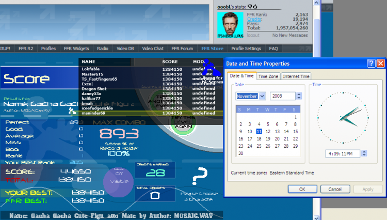Click the blue dancing figure high-scores icon
The height and width of the screenshot is (220, 387).
pyautogui.click(x=211, y=68)
